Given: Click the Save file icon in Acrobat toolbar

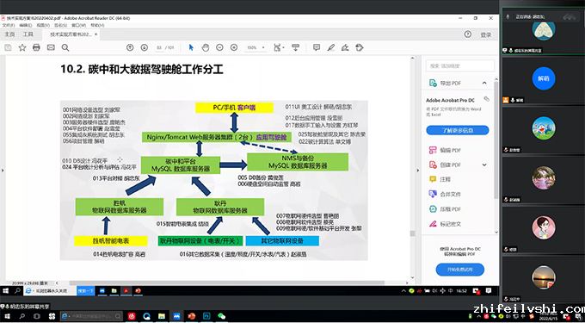Looking at the screenshot, I should (x=8, y=47).
